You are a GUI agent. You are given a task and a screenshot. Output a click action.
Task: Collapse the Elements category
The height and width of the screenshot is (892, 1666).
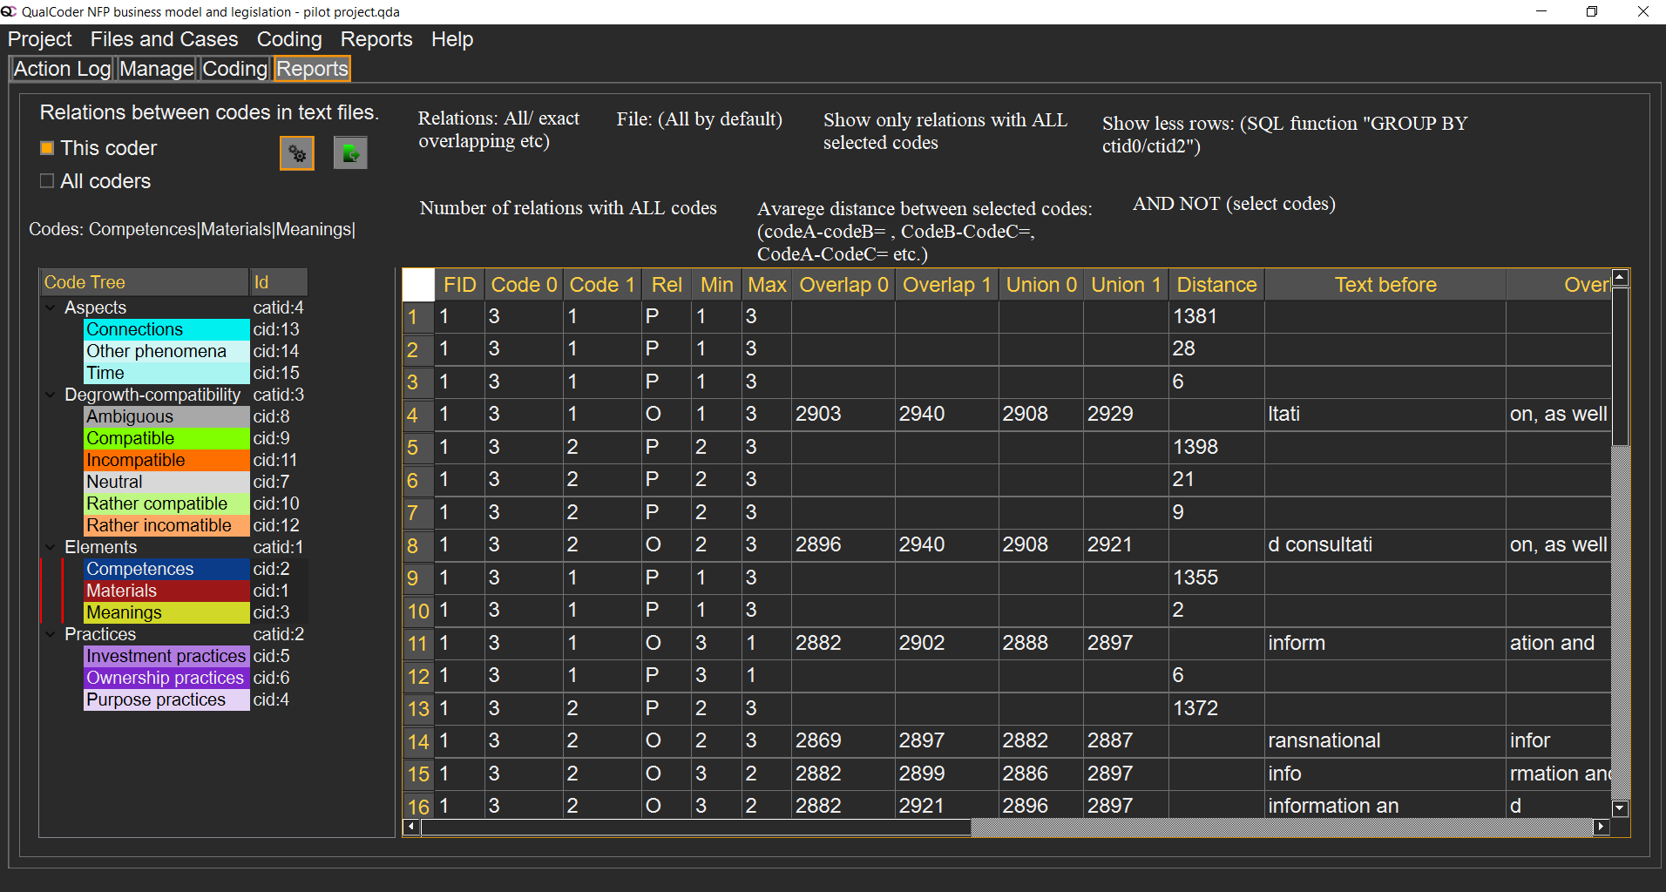pos(50,546)
